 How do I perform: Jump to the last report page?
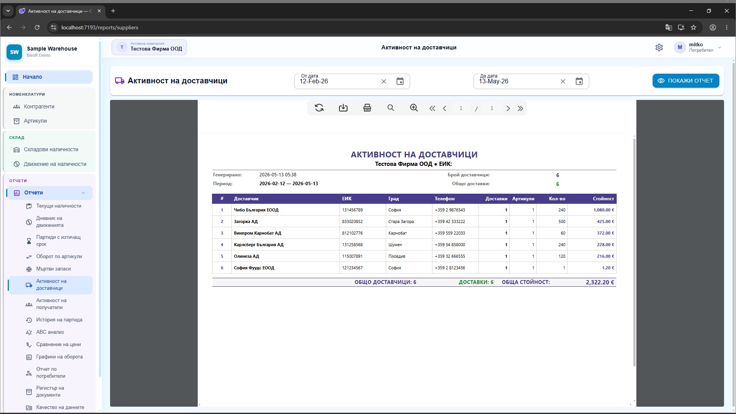(521, 108)
